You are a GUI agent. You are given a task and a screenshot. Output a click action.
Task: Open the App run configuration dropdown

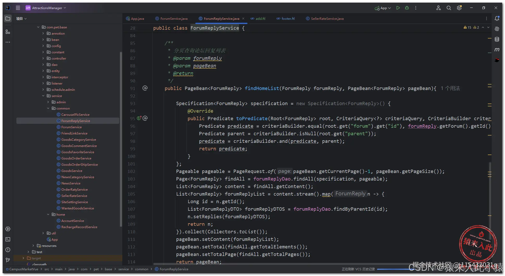coord(383,8)
